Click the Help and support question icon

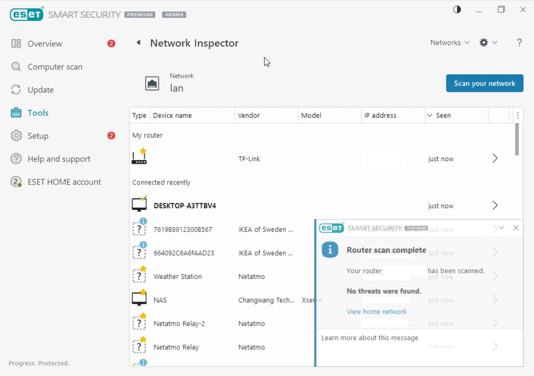[16, 159]
